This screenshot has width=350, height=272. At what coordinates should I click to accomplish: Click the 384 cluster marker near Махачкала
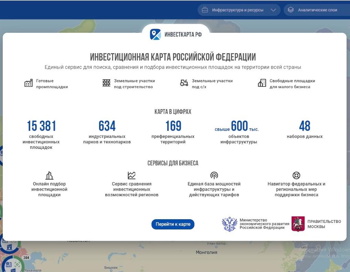26,258
